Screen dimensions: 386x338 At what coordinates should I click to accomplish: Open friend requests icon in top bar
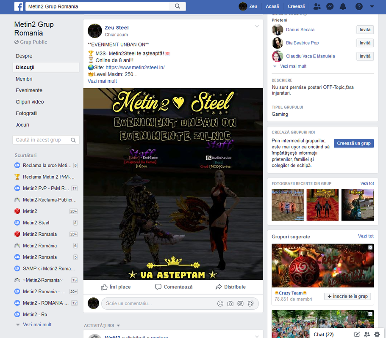pyautogui.click(x=317, y=6)
